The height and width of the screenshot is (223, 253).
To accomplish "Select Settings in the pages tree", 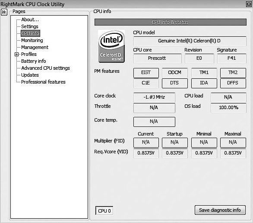I will [x=30, y=26].
